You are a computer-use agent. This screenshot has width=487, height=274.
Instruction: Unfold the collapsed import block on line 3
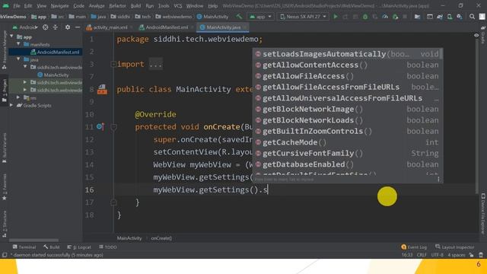coord(113,64)
